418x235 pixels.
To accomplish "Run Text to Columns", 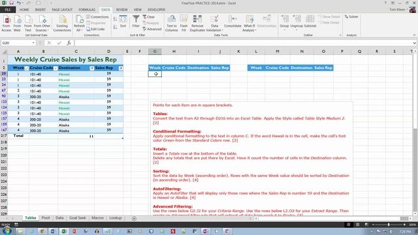I will click(171, 23).
